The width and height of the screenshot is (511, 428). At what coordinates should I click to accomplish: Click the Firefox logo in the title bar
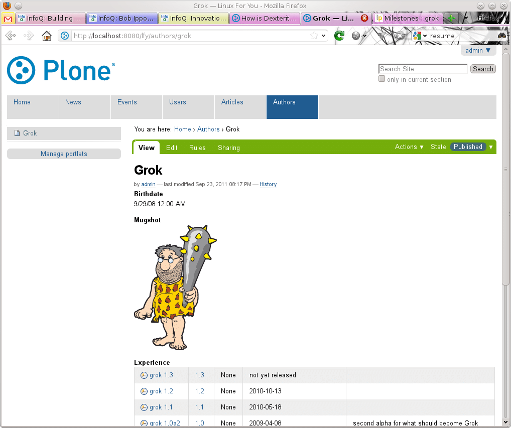[x=7, y=6]
